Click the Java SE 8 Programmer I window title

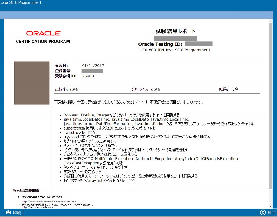coord(21,2)
